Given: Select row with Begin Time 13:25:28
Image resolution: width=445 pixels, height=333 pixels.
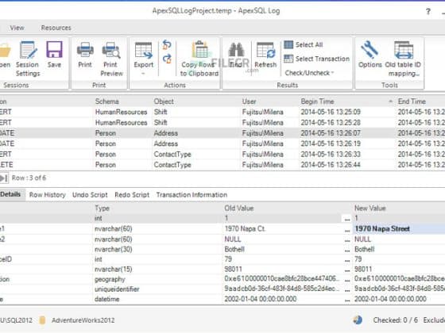Looking at the screenshot, I should click(222, 123).
